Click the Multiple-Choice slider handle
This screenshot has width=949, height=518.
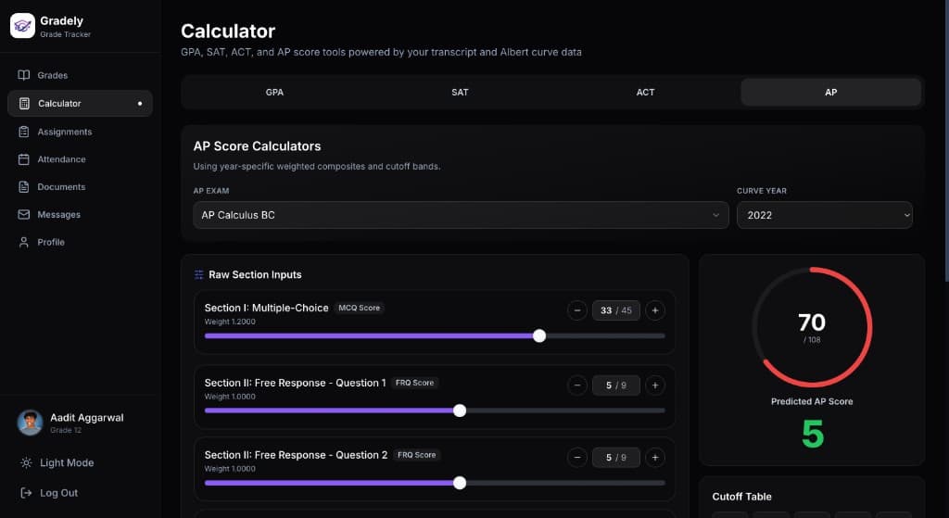pyautogui.click(x=539, y=335)
